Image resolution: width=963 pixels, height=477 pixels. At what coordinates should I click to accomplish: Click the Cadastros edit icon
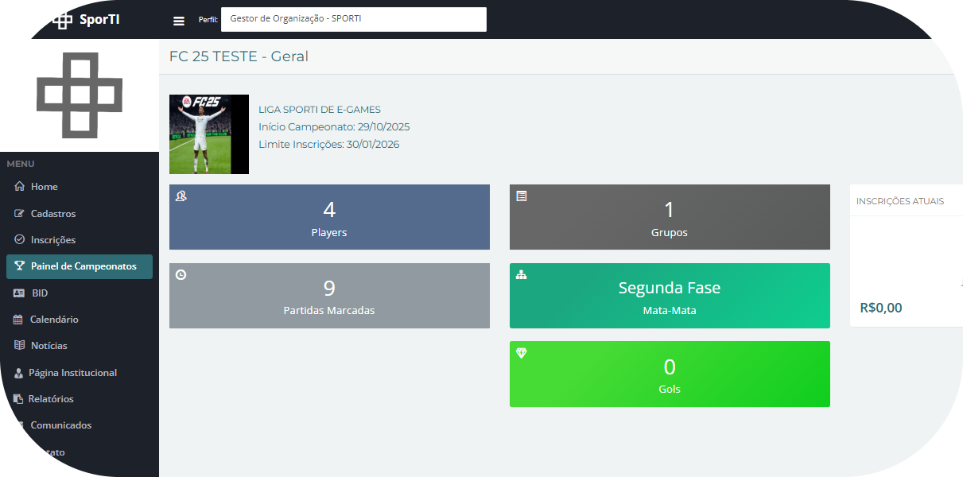19,214
